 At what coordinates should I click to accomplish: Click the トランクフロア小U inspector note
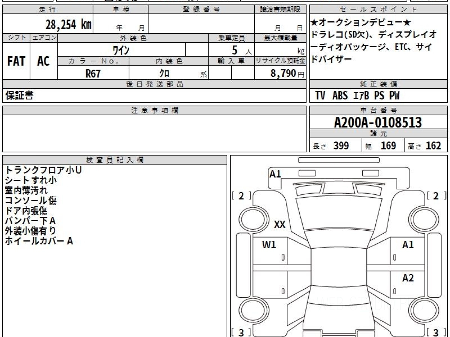tap(43, 170)
